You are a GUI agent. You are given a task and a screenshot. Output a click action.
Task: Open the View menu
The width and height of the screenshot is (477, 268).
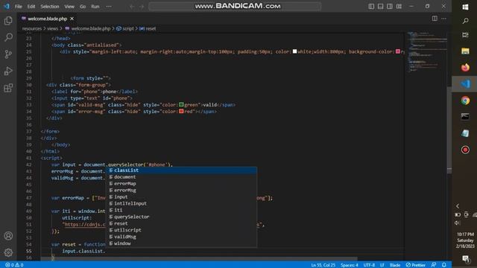click(69, 7)
